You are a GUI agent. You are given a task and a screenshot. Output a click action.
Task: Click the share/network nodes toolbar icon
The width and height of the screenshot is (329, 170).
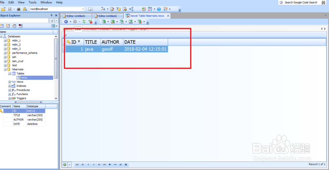(131, 9)
